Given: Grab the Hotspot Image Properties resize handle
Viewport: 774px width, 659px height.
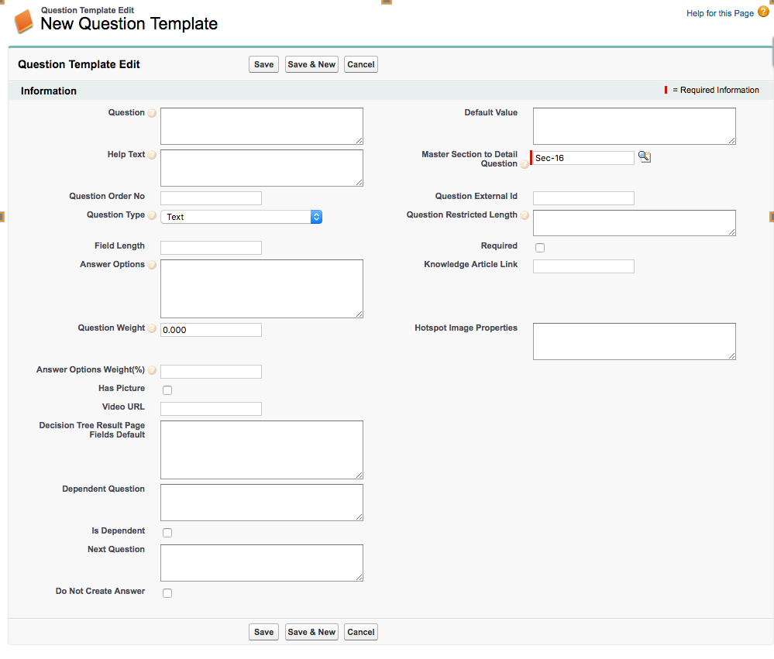Looking at the screenshot, I should tap(732, 355).
